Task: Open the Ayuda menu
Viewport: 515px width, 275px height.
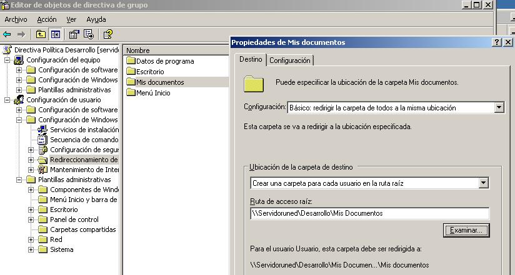Action: point(96,20)
